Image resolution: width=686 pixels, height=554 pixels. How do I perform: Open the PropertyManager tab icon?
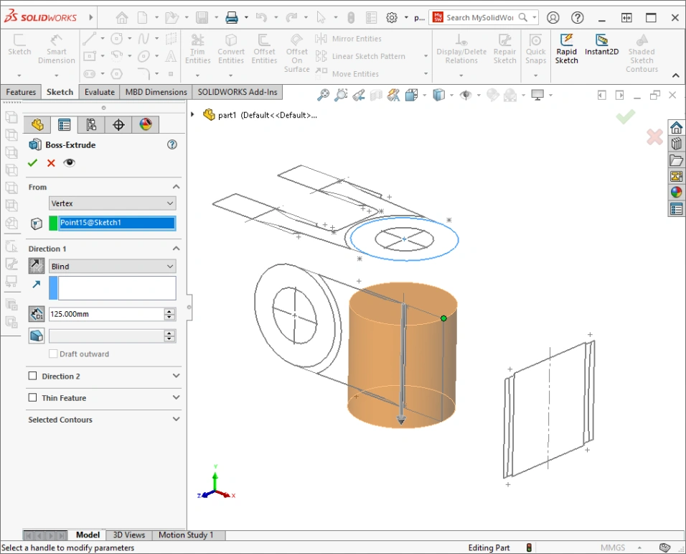tap(64, 125)
